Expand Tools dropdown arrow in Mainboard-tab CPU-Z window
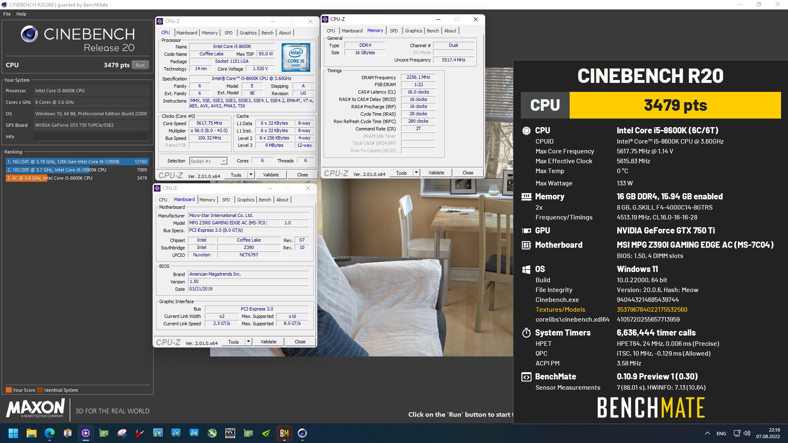Viewport: 788px width, 443px height. [248, 342]
